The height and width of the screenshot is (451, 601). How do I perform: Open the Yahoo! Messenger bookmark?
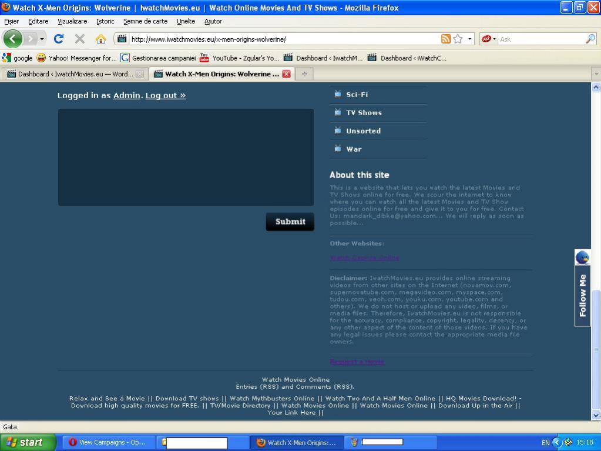click(76, 58)
